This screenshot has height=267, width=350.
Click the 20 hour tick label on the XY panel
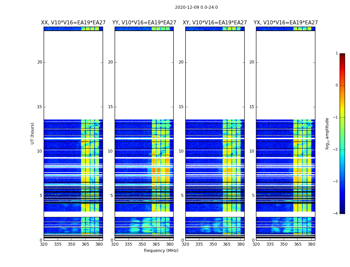(181, 62)
